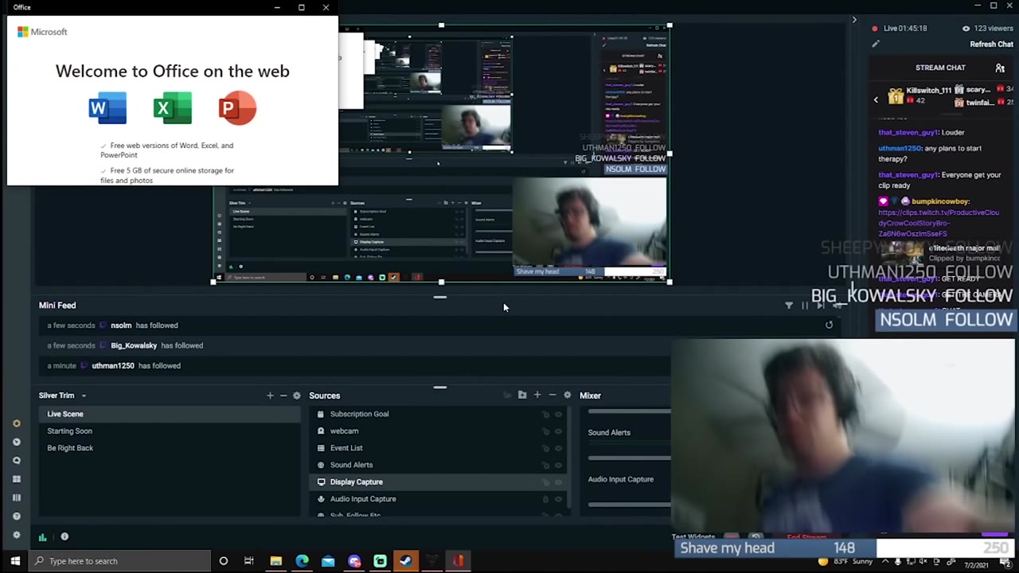1019x573 pixels.
Task: Go to the previous chat leaderboard page with the left arrow
Action: tap(876, 99)
